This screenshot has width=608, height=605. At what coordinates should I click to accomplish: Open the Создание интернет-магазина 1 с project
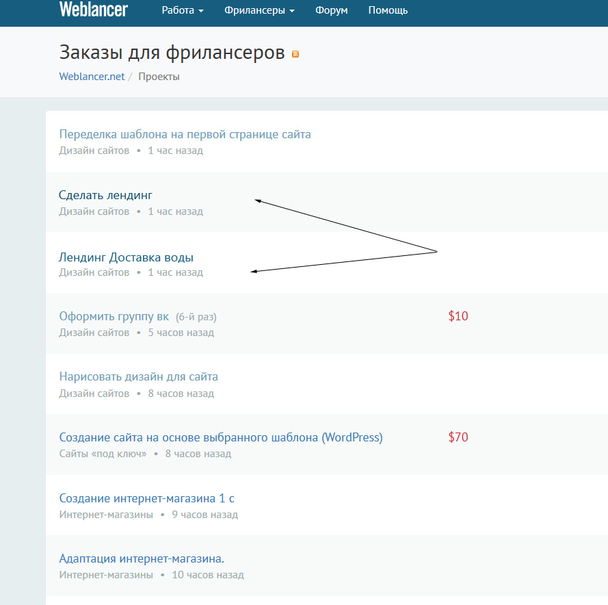pyautogui.click(x=146, y=498)
